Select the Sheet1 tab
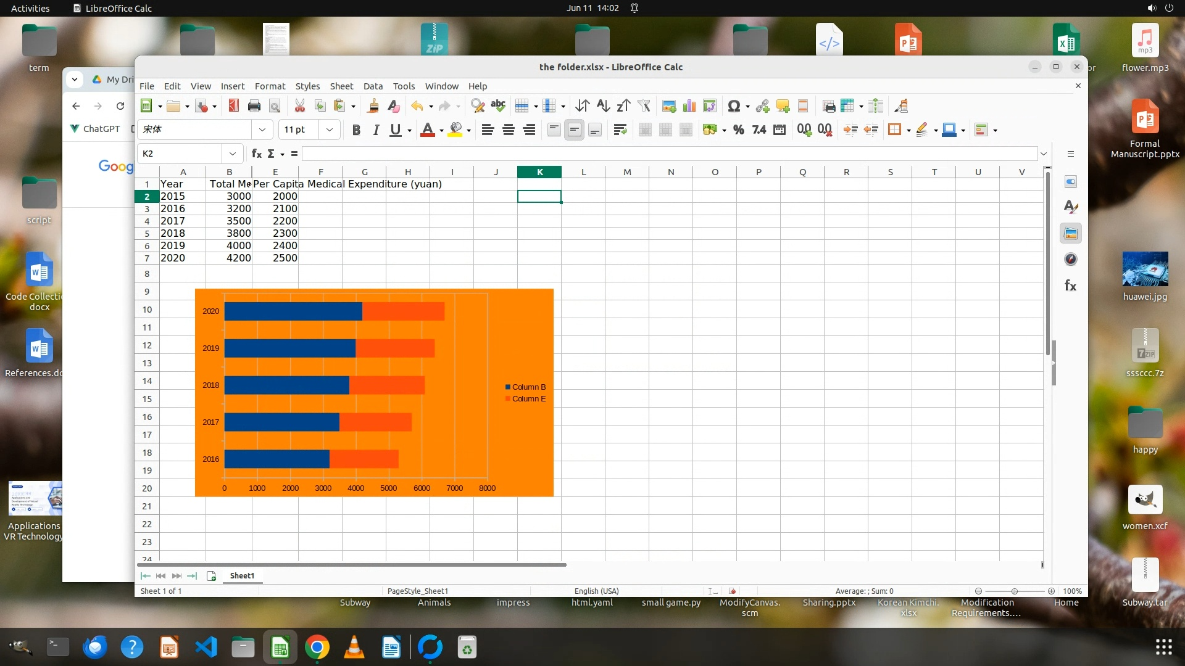 [242, 575]
